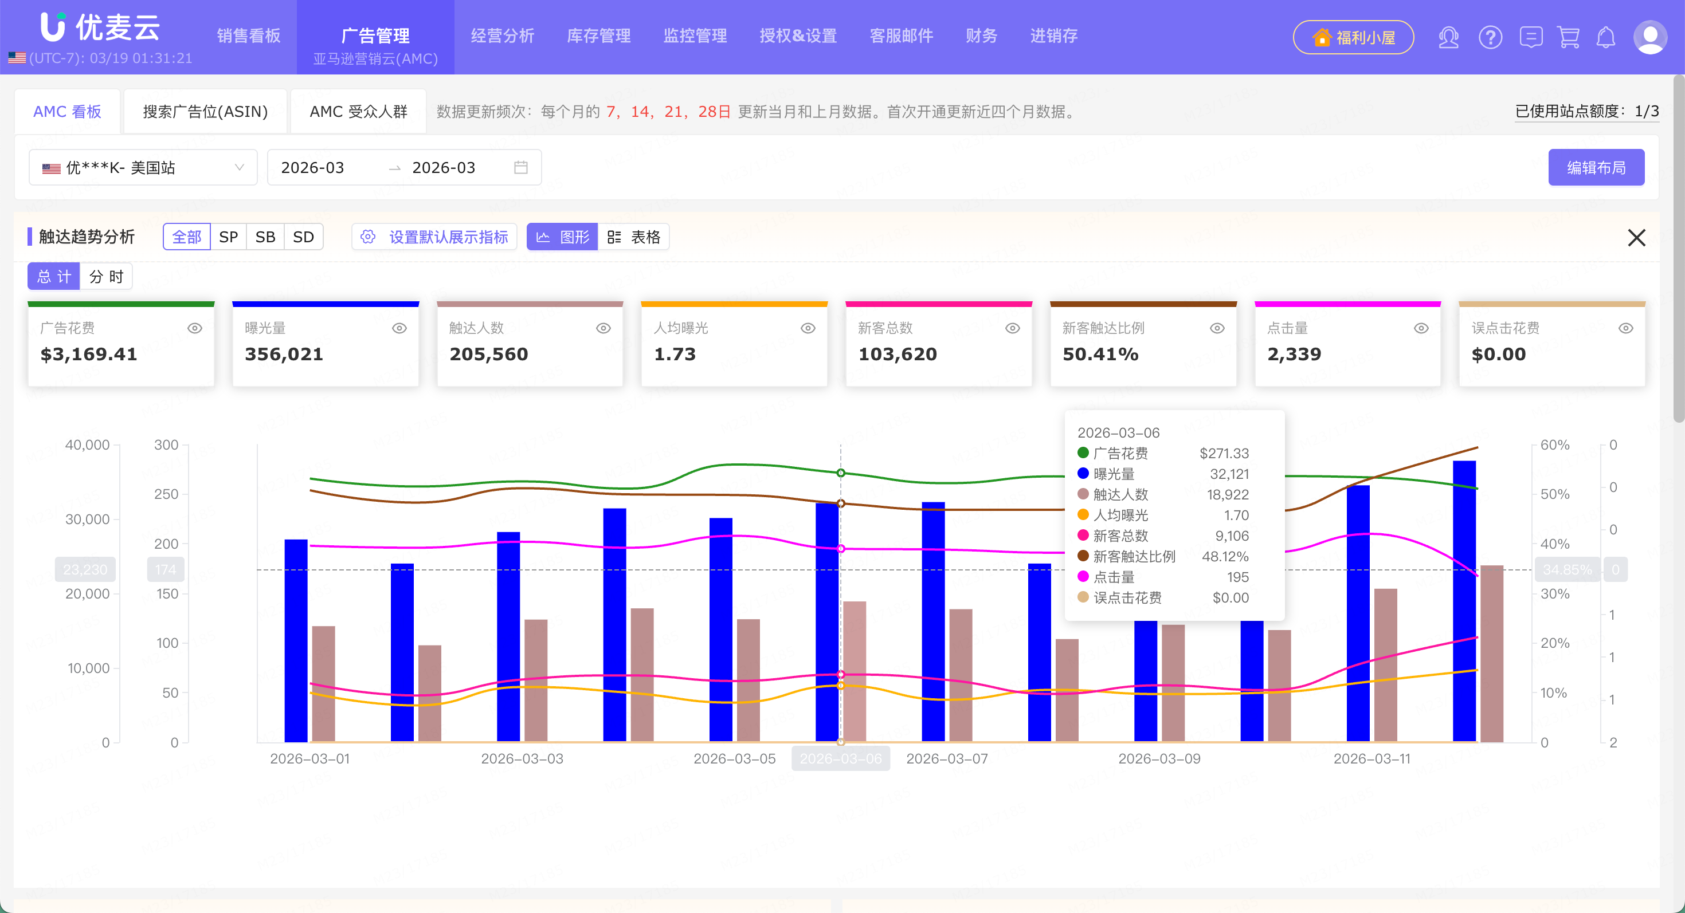The width and height of the screenshot is (1685, 913).
Task: Open the message feedback icon
Action: click(1531, 37)
